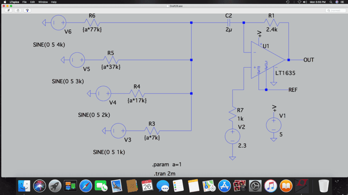Select the U1 LT1635 op-amp symbol
The image size is (348, 195).
click(266, 60)
